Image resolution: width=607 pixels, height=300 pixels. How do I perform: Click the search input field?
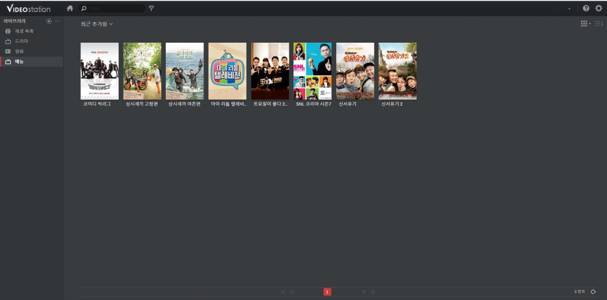tap(115, 8)
